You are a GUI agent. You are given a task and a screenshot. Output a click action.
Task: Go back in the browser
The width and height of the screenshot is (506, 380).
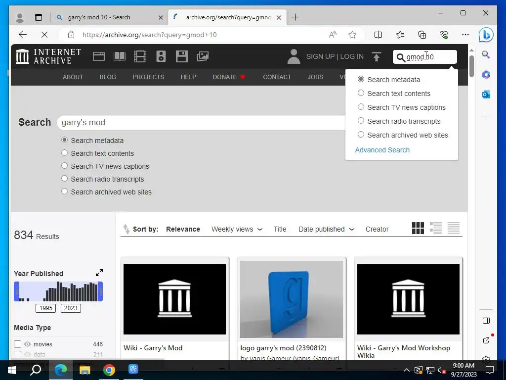[x=23, y=35]
